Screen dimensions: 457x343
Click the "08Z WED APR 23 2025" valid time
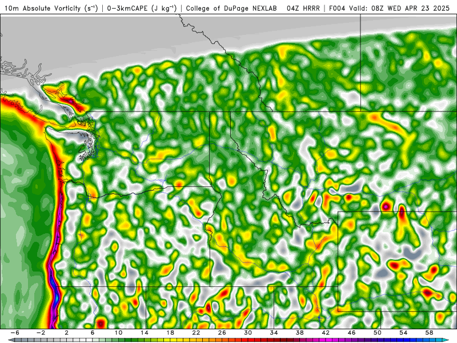[x=410, y=9]
